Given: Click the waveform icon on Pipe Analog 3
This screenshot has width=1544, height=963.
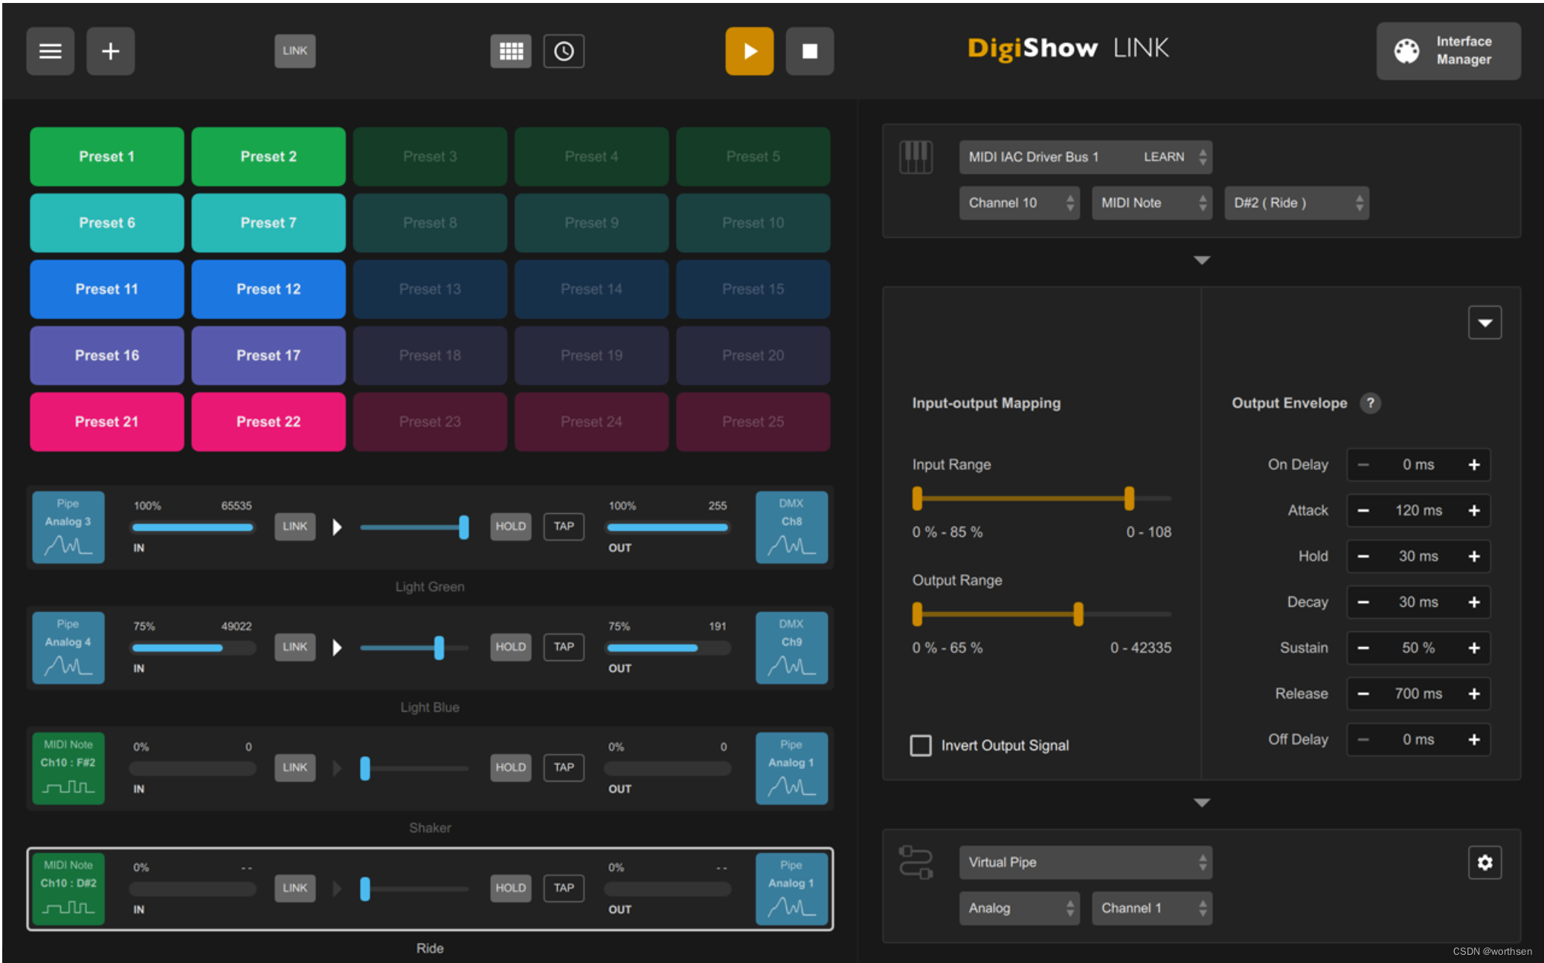Looking at the screenshot, I should tap(68, 547).
